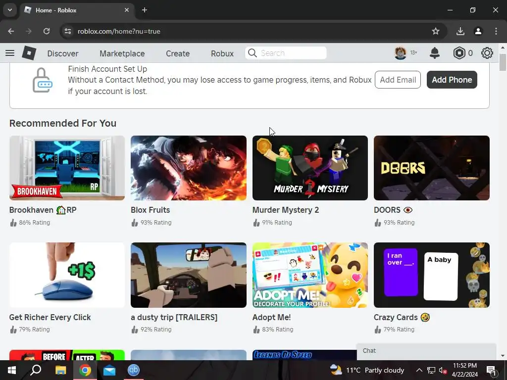Open Chrome profile icon
This screenshot has width=507, height=380.
[x=478, y=31]
